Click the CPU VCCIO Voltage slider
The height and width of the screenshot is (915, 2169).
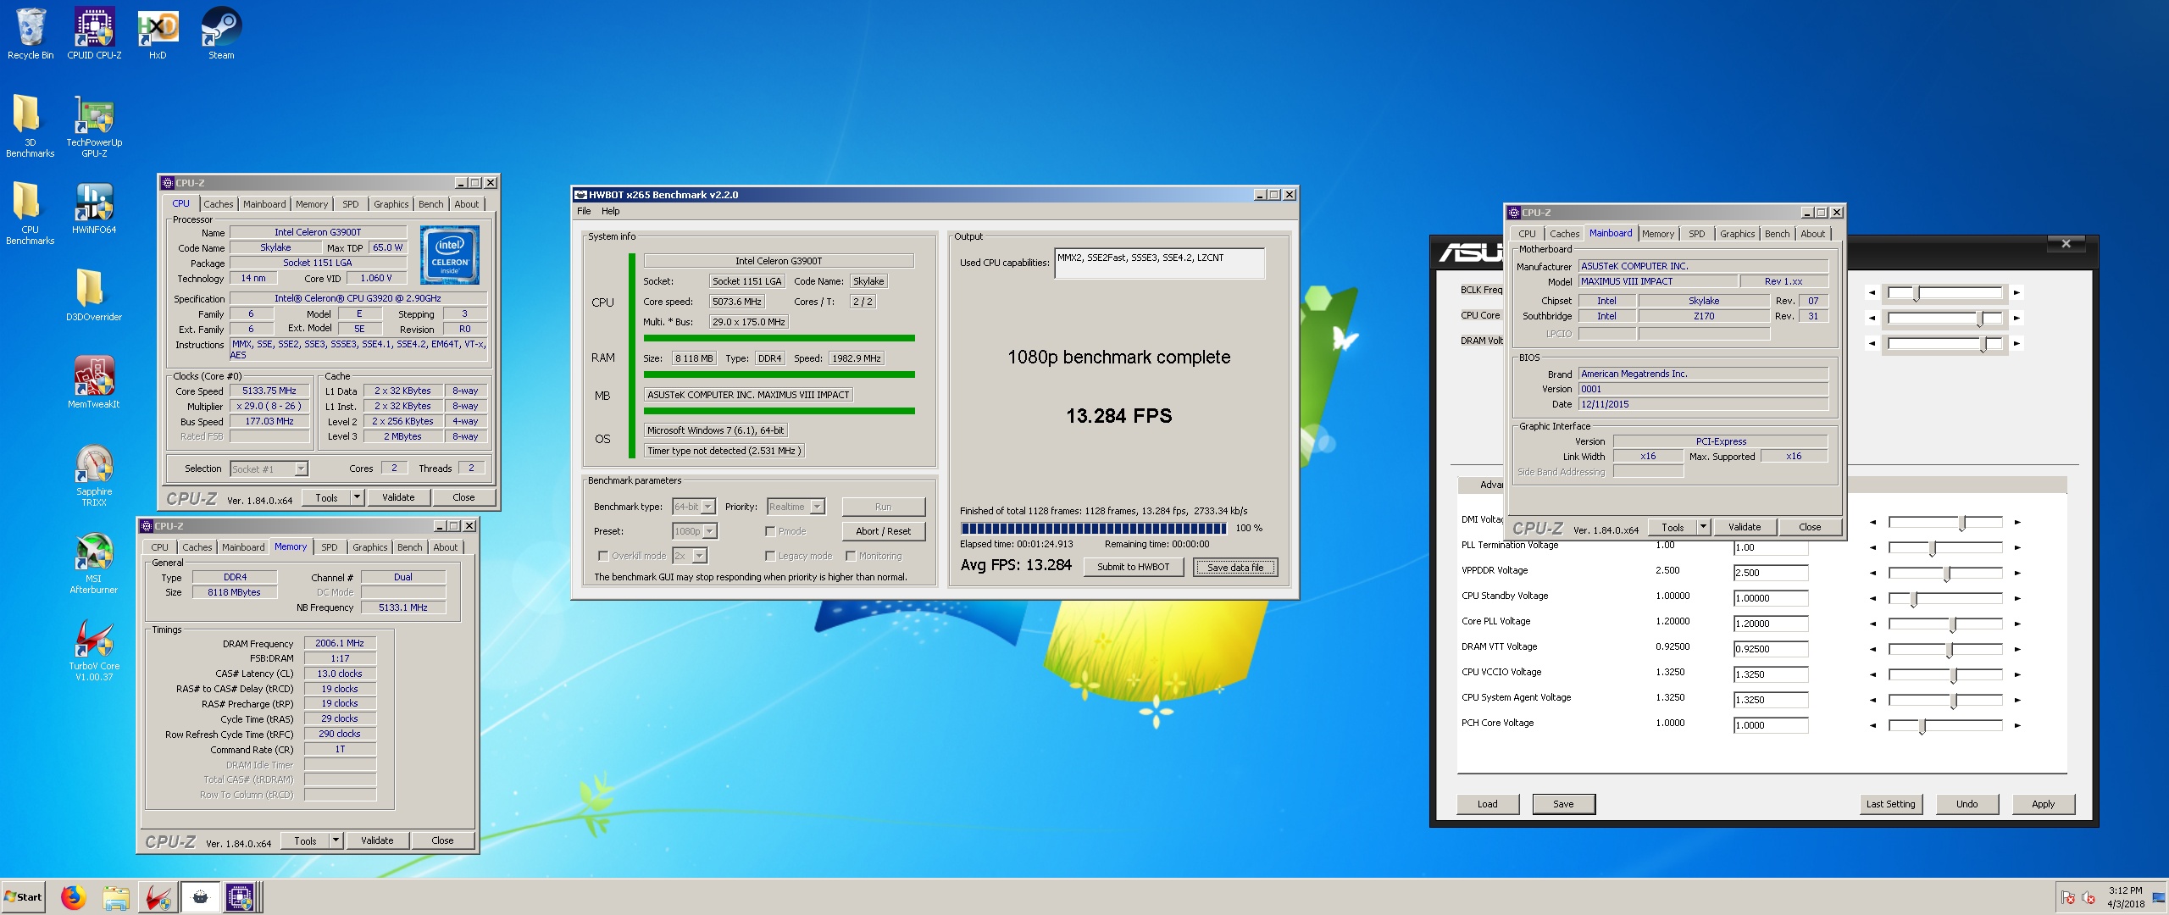(1944, 674)
